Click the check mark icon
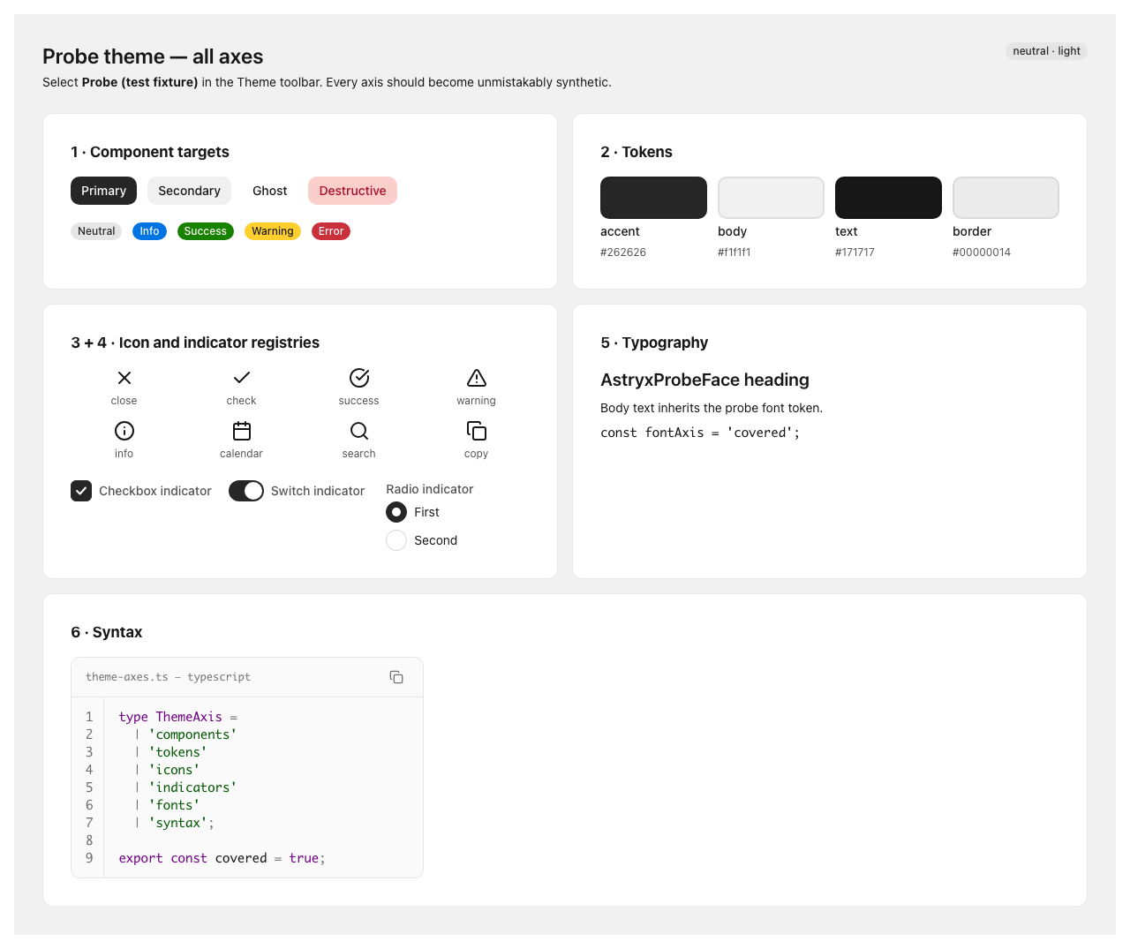Screen dimensions: 1130x949 click(x=242, y=378)
